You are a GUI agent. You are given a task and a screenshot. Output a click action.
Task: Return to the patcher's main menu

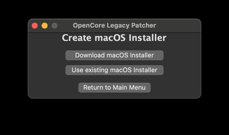[114, 88]
